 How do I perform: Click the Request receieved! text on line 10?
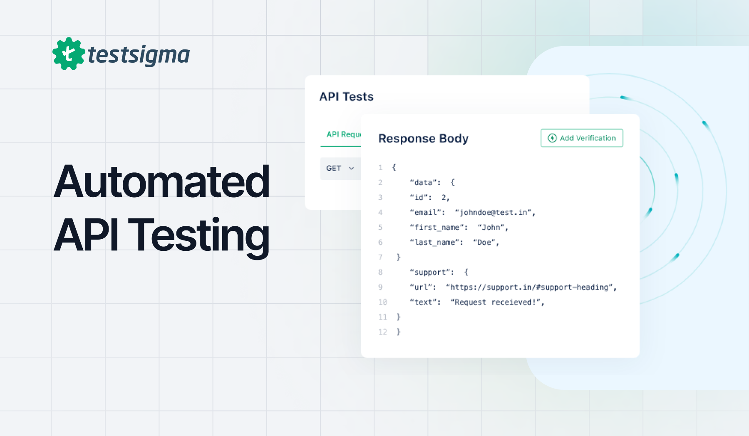496,302
